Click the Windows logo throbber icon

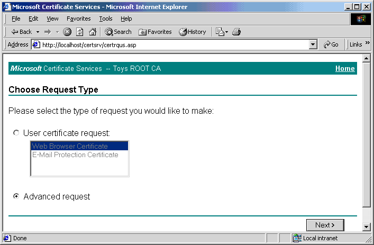pyautogui.click(x=361, y=19)
